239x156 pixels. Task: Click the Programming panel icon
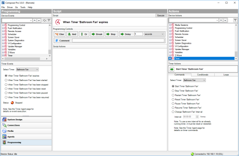point(4,142)
